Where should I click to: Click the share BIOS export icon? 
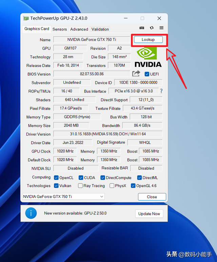[136, 73]
